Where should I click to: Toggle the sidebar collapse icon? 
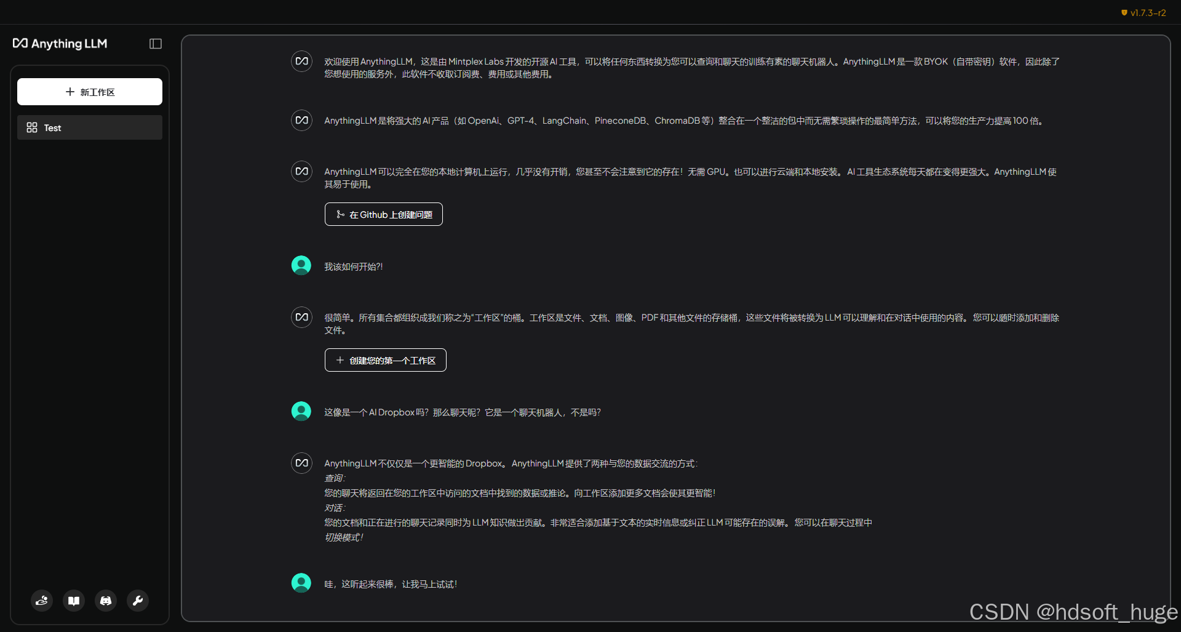[156, 44]
